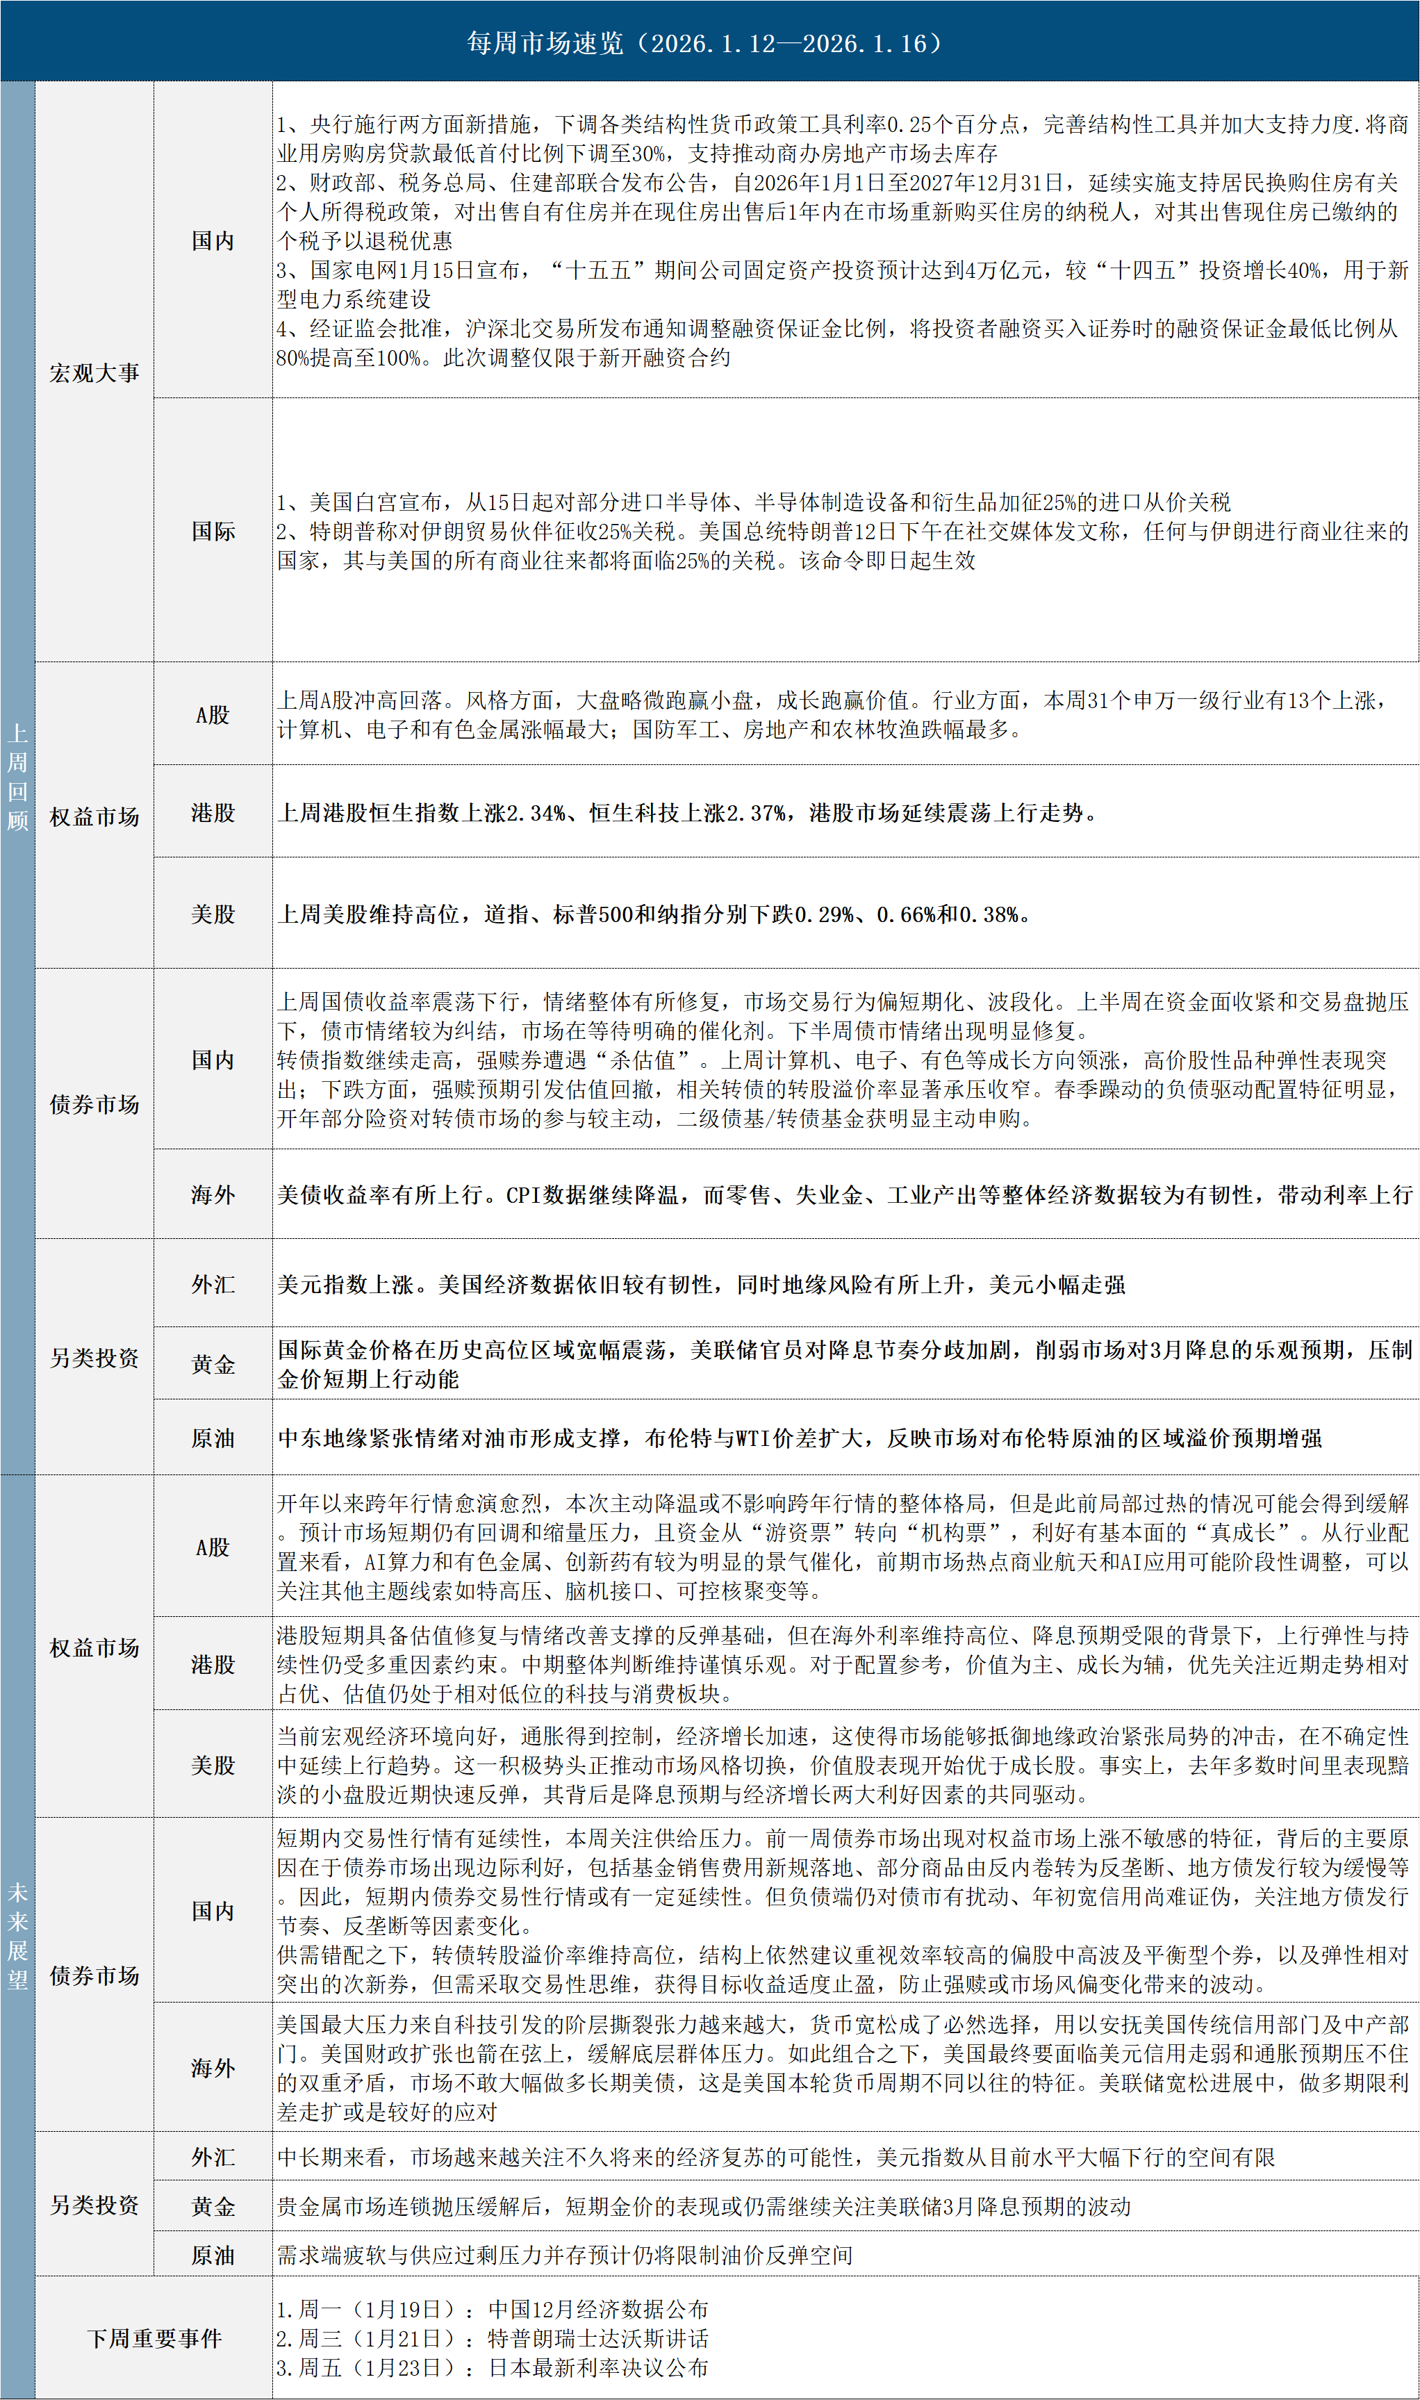Select the 下周重要事件 cell

pos(154,2339)
